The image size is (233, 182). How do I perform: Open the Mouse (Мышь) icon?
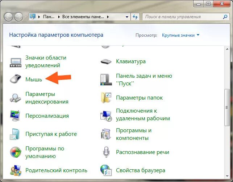16,78
